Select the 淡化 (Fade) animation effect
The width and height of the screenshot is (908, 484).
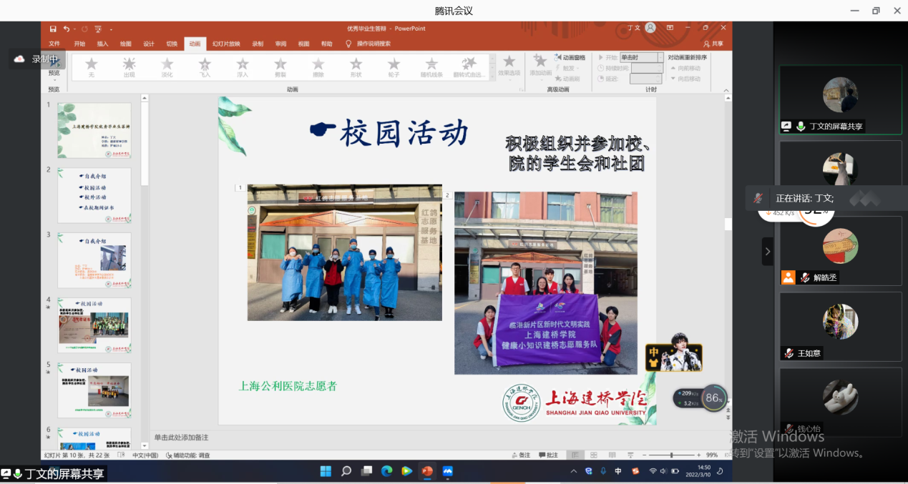[x=167, y=66]
